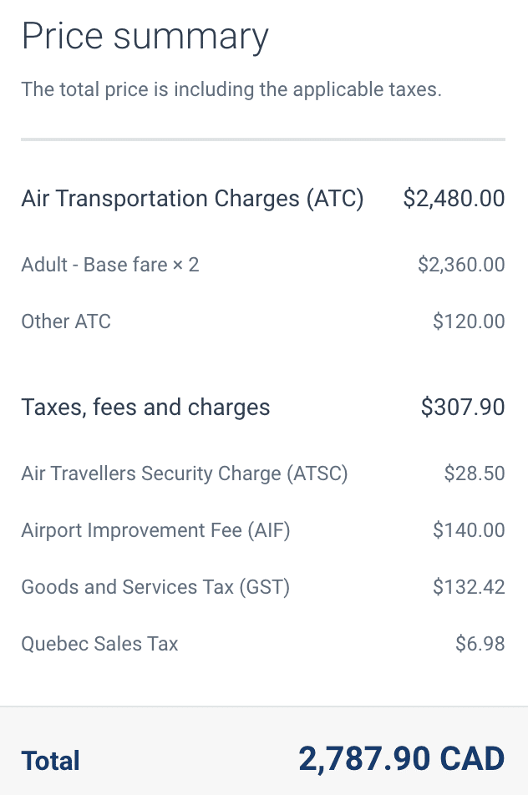This screenshot has height=795, width=528.
Task: Click the $2,480.00 ATC amount
Action: coord(454,199)
